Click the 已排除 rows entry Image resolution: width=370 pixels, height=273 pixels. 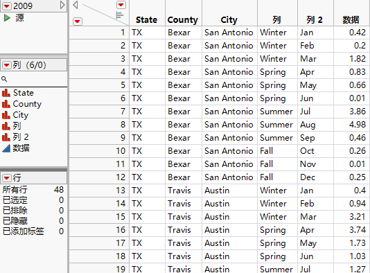click(33, 211)
